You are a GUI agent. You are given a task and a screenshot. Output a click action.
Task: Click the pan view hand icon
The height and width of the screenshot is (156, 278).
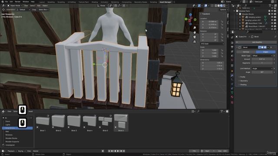(195, 32)
